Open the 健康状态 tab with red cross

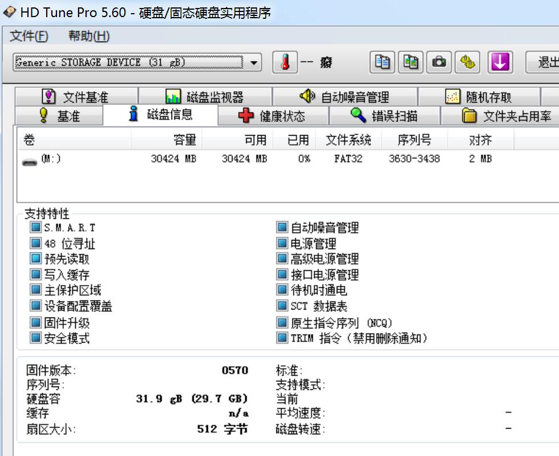click(x=272, y=116)
